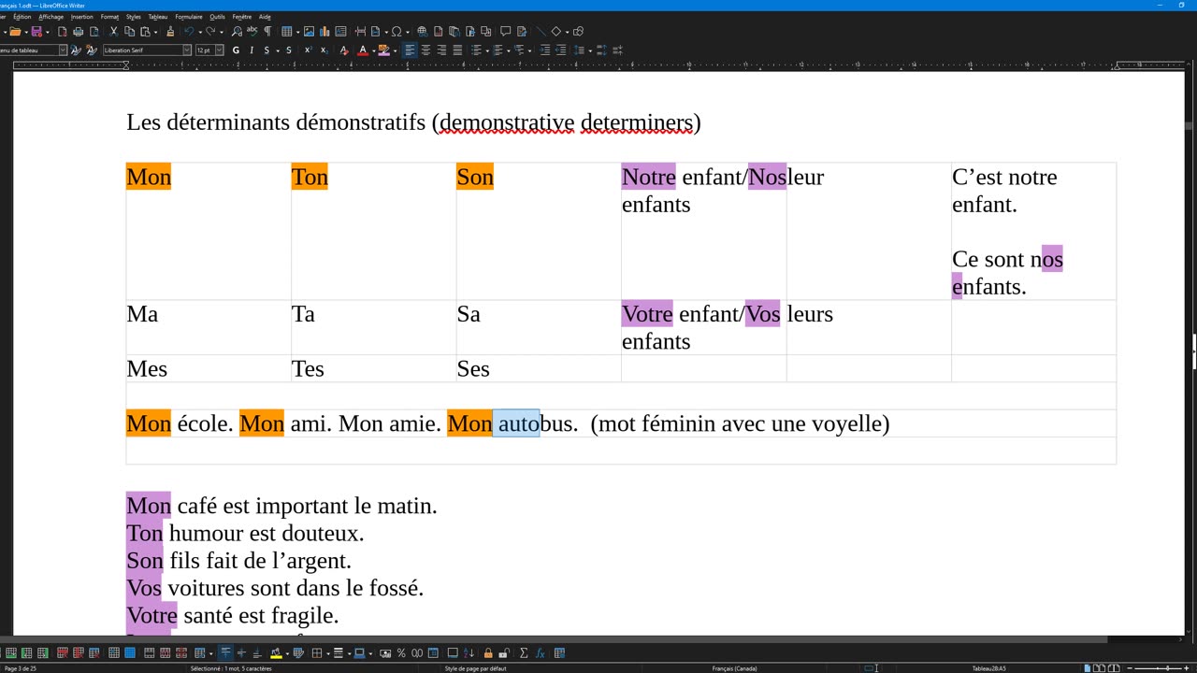1197x673 pixels.
Task: Click the percent number format icon
Action: tap(401, 653)
